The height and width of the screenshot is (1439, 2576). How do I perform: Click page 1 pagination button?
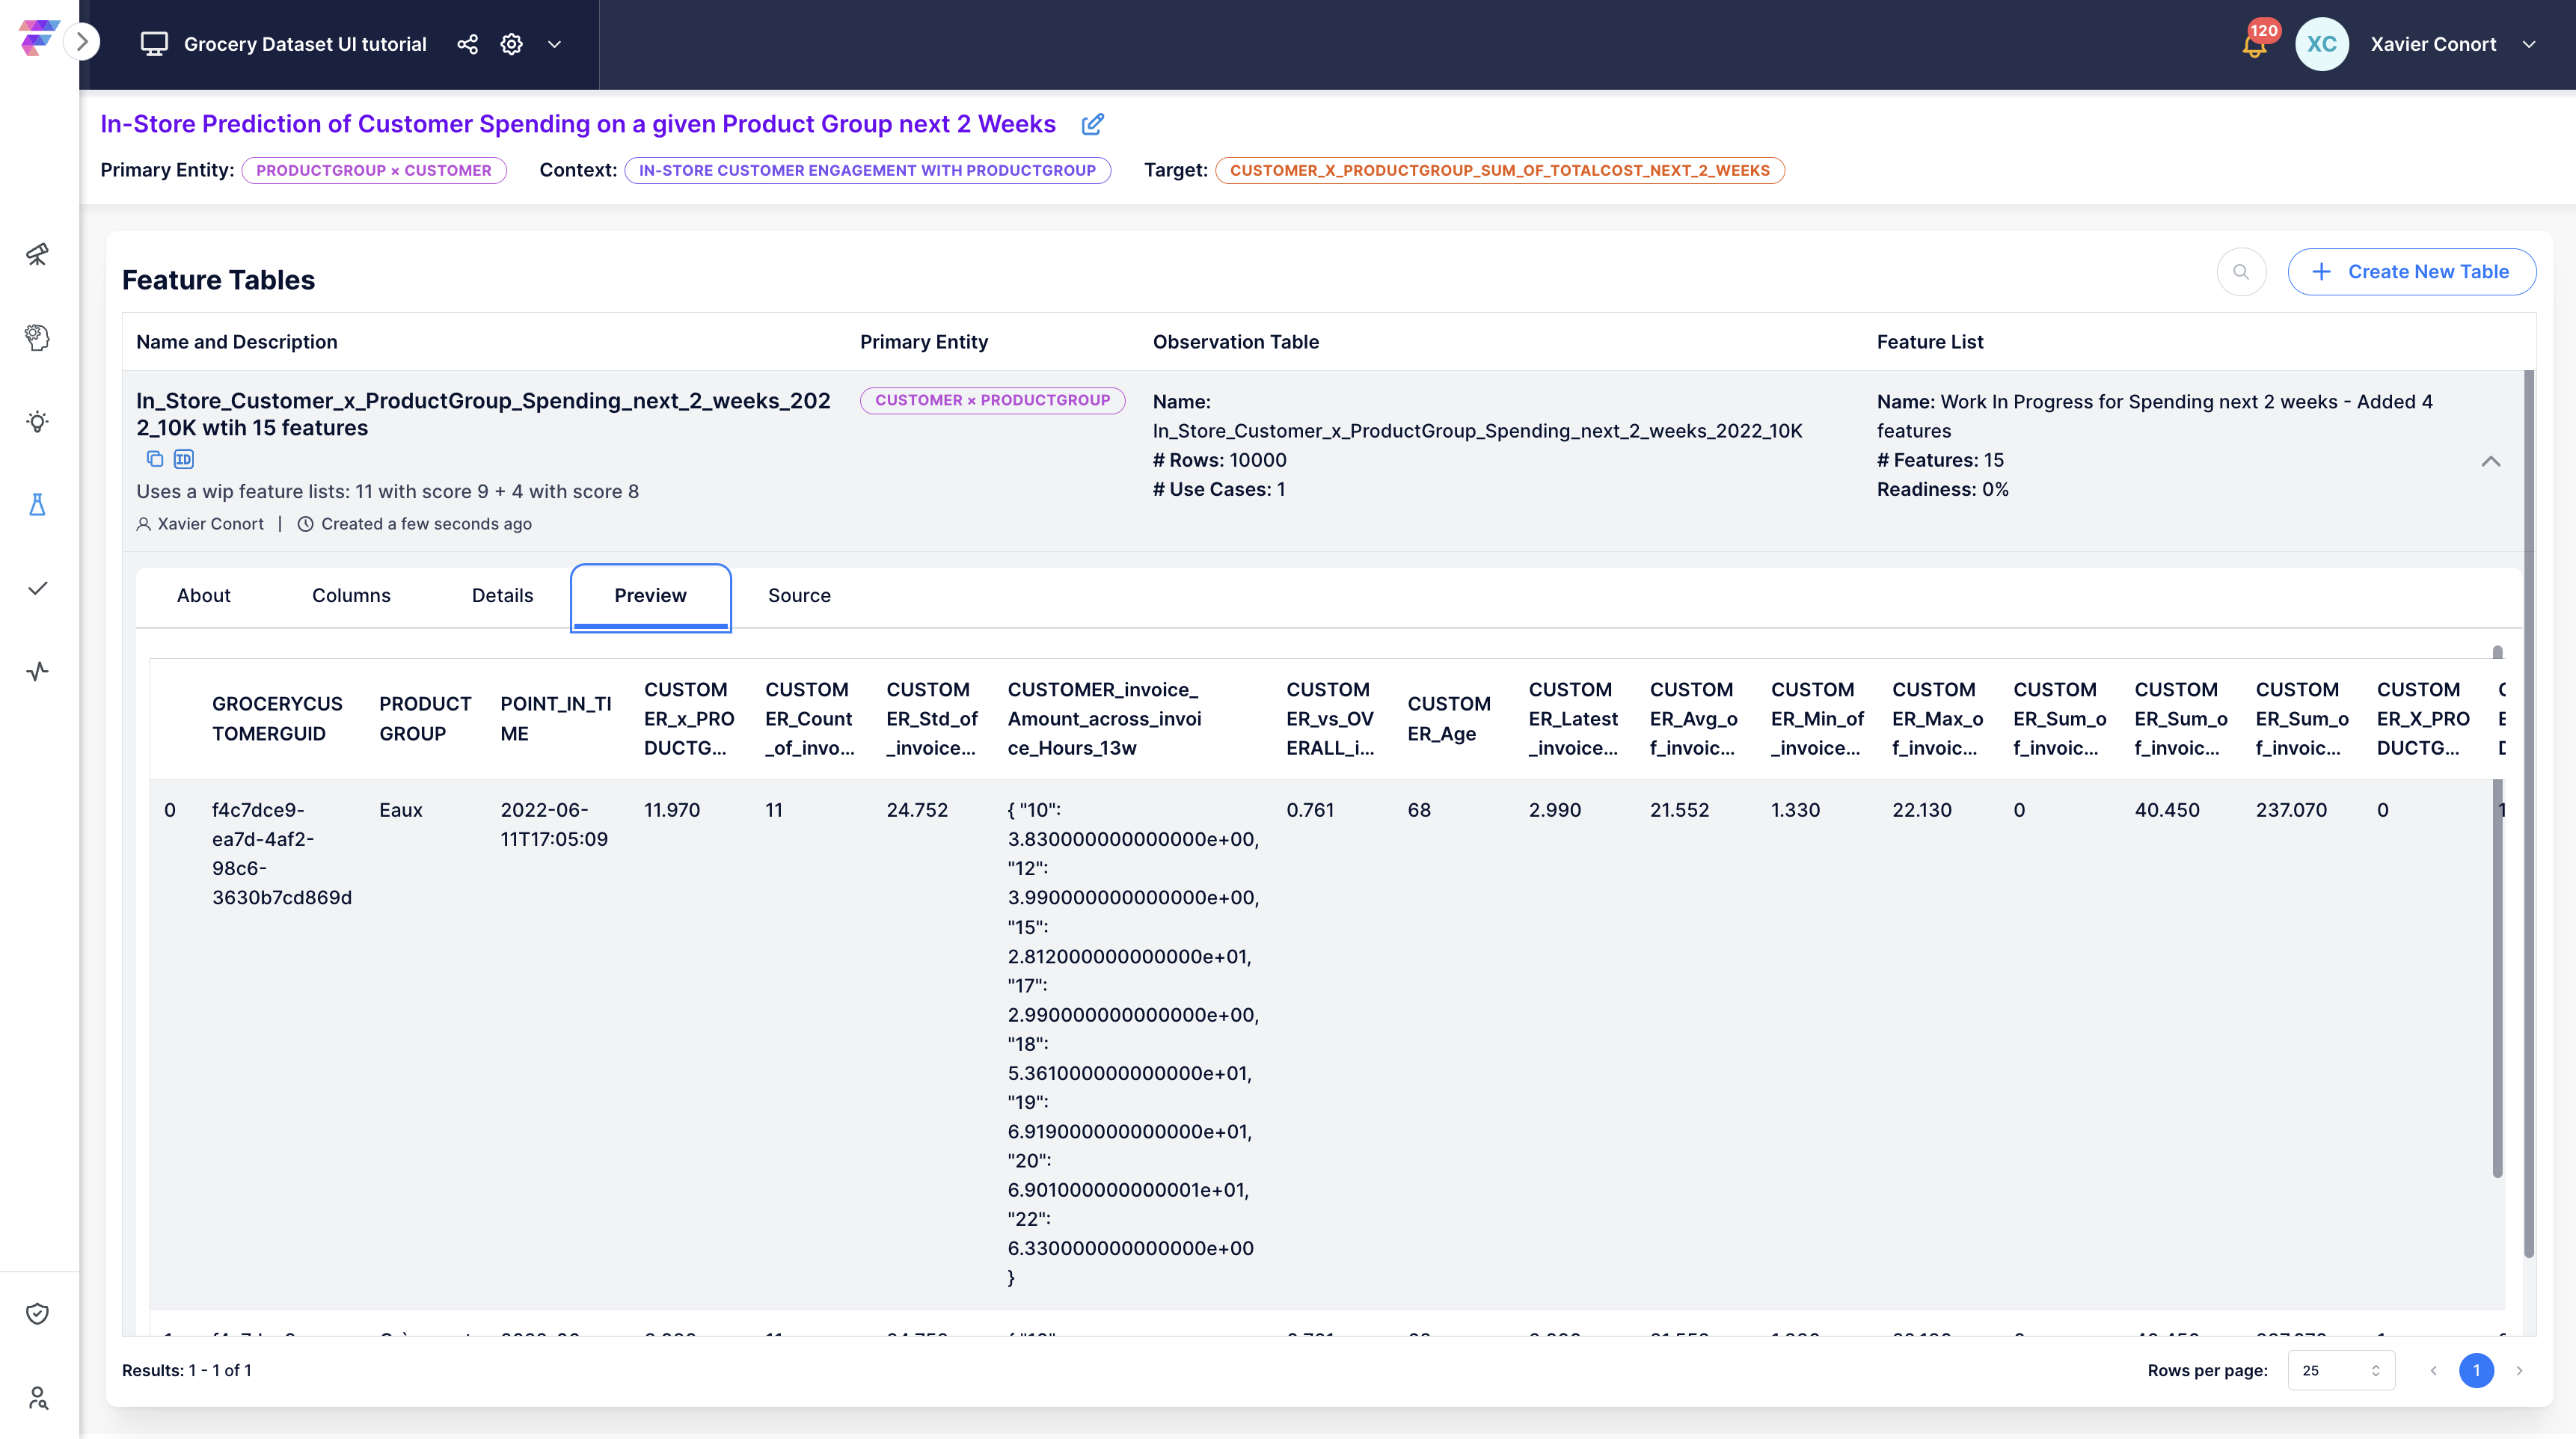tap(2476, 1370)
